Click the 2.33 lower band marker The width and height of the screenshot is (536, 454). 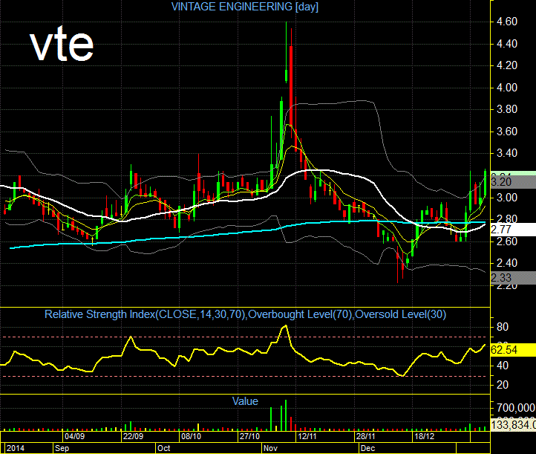tap(513, 278)
